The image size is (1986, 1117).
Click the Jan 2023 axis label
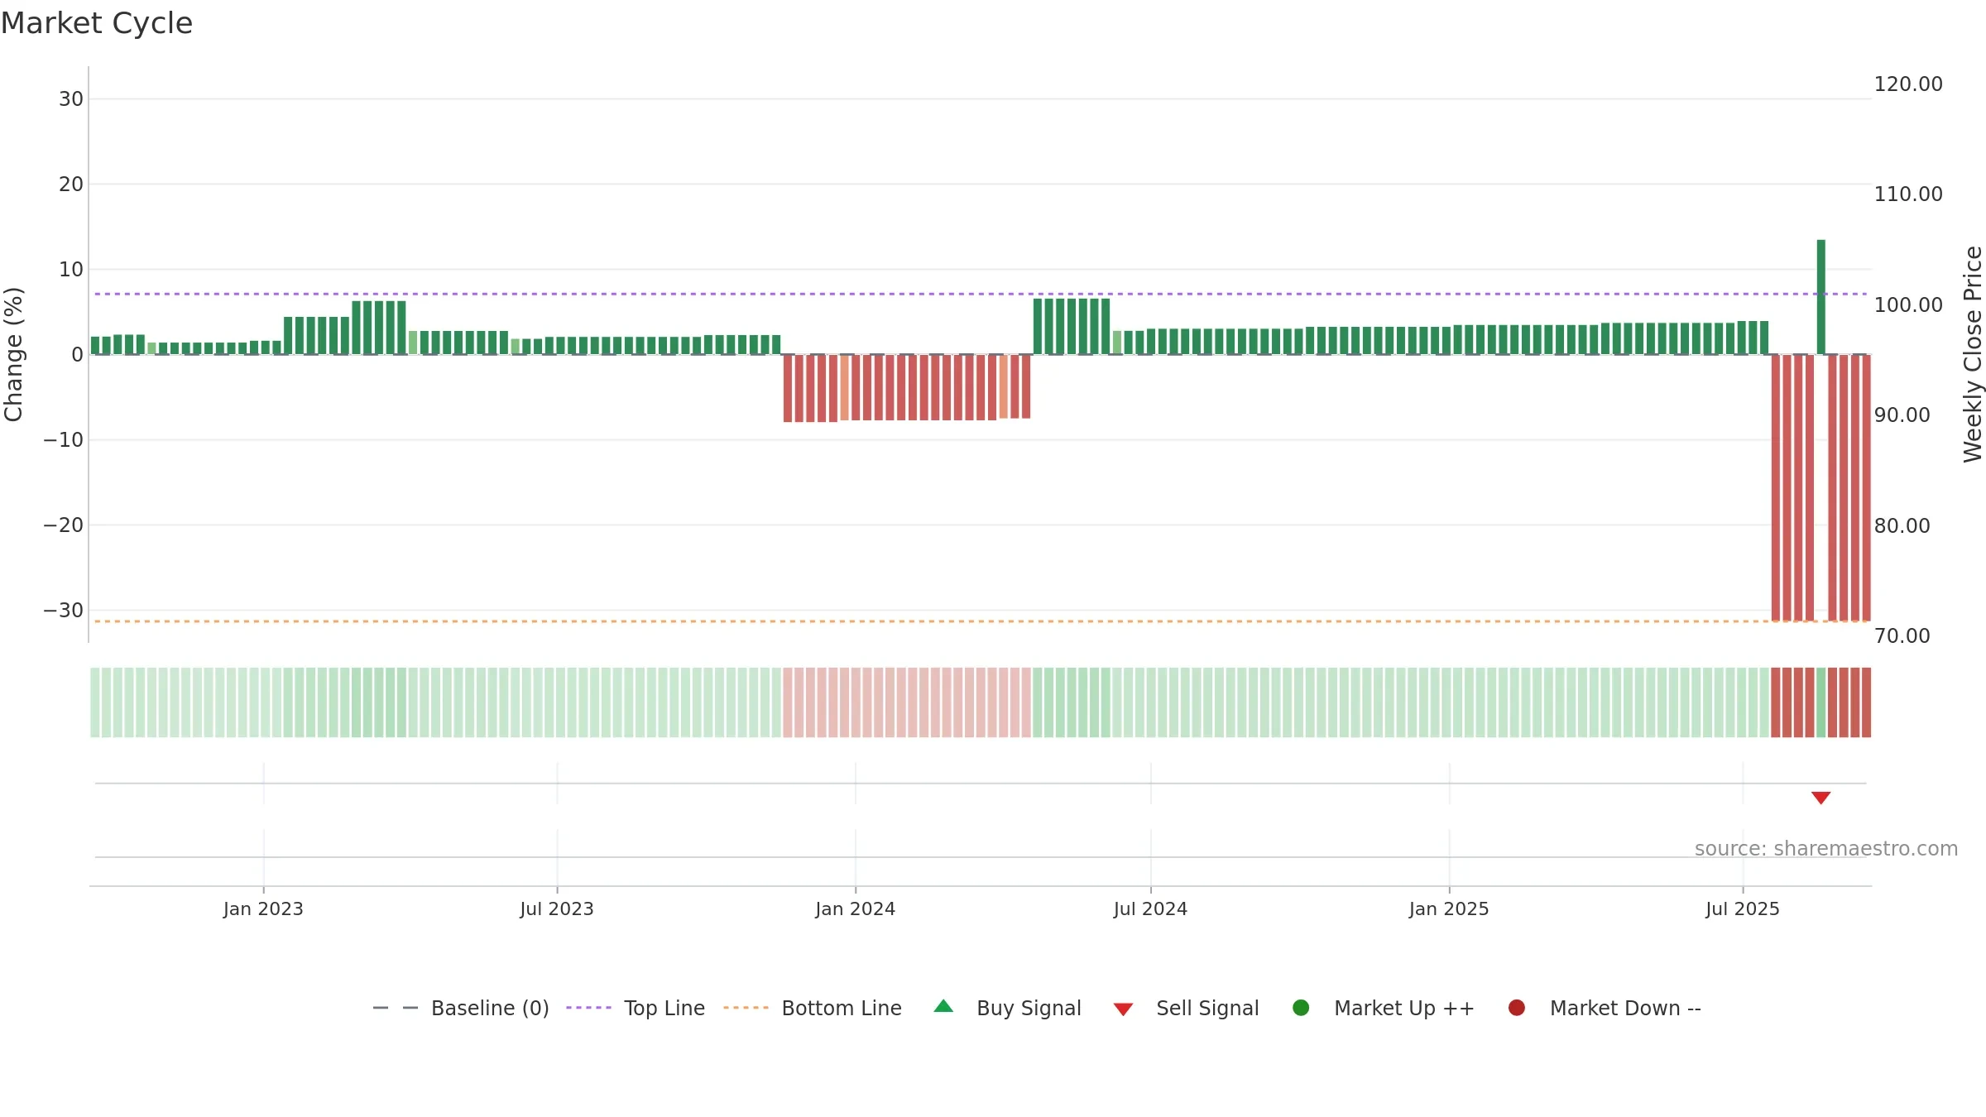[263, 909]
